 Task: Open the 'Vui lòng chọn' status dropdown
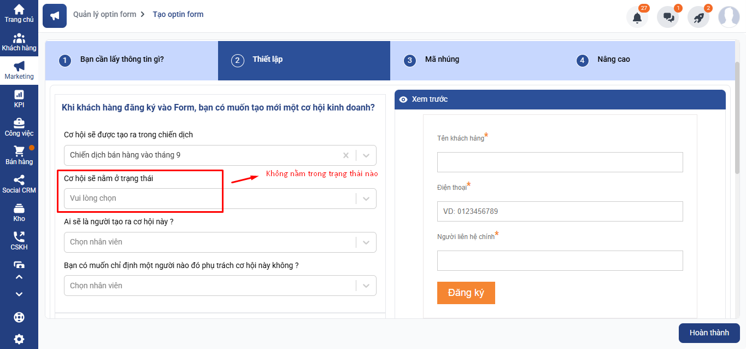coord(220,199)
